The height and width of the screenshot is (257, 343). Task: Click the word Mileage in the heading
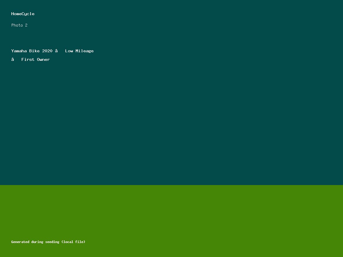tap(84, 51)
